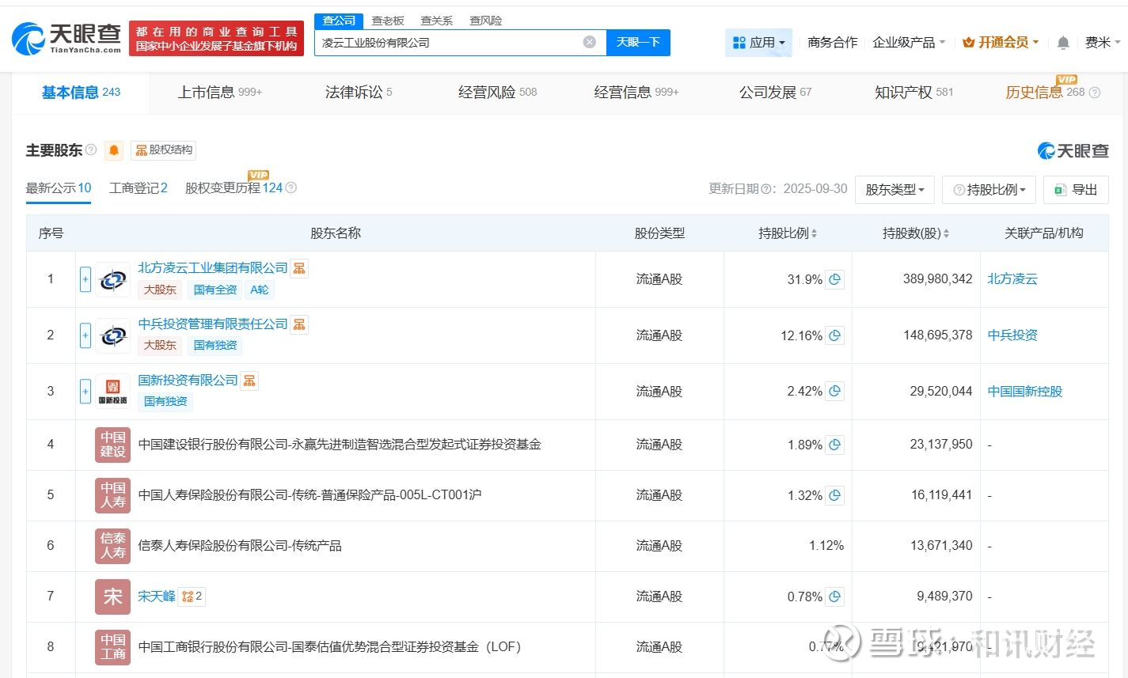The width and height of the screenshot is (1128, 678).
Task: Open the 持股比例 filter dropdown
Action: (989, 190)
